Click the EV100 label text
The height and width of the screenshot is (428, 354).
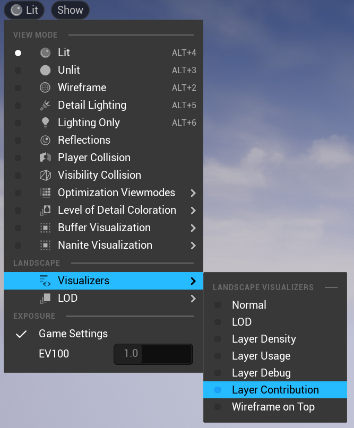click(54, 354)
